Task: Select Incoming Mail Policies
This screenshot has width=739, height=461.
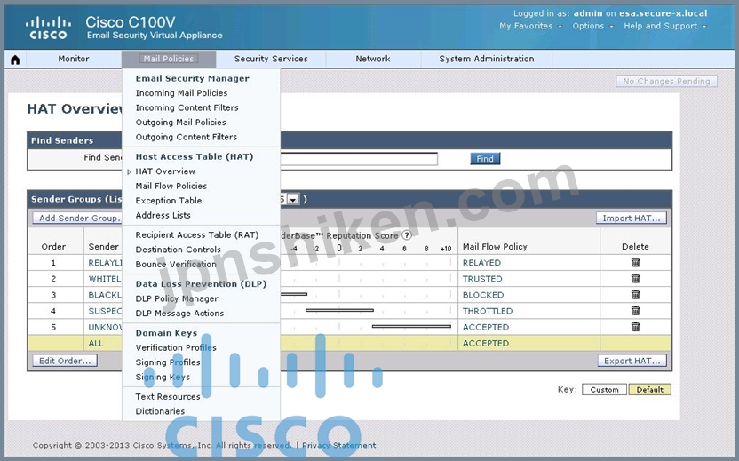Action: pyautogui.click(x=181, y=93)
